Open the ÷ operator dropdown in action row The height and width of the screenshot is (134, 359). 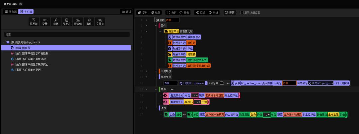pos(266,114)
